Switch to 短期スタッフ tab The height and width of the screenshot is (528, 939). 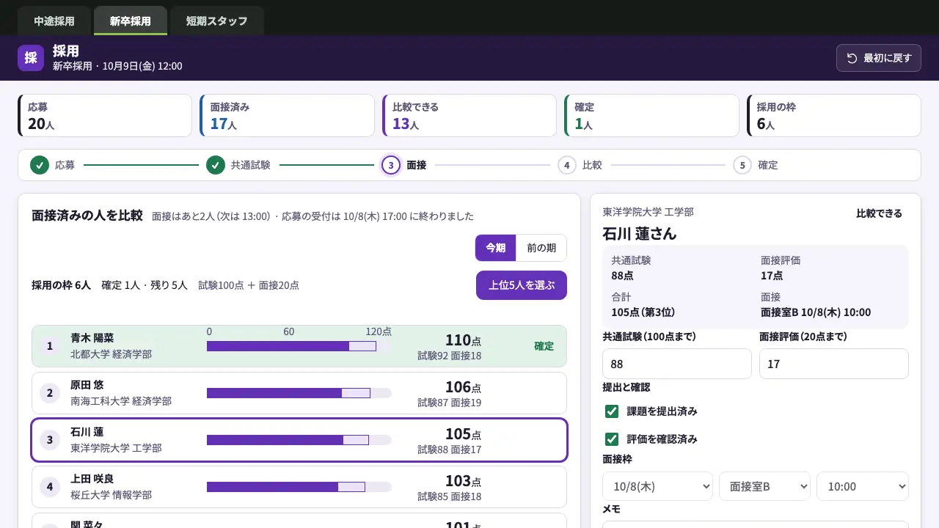click(217, 21)
